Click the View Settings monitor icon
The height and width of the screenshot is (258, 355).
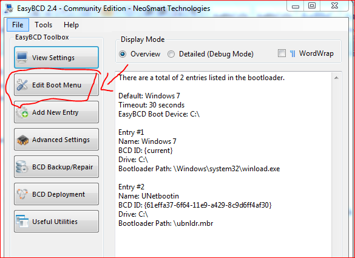(x=22, y=58)
